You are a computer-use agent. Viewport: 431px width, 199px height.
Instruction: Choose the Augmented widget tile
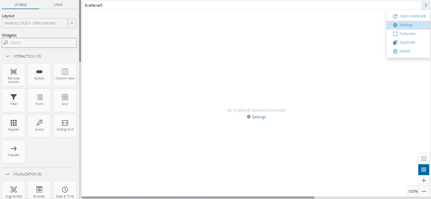(14, 190)
